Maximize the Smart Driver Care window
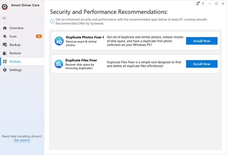Viewport: 227px width, 155px height. (216, 4)
